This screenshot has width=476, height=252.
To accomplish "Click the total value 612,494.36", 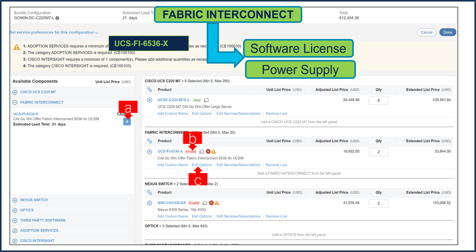I will [349, 18].
